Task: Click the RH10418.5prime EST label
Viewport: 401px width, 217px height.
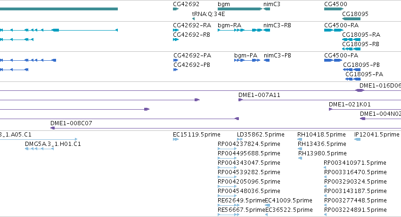Action: 321,135
